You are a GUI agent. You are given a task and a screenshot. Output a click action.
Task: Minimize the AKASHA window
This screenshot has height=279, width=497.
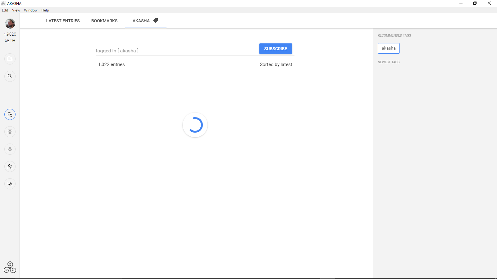coord(461,3)
